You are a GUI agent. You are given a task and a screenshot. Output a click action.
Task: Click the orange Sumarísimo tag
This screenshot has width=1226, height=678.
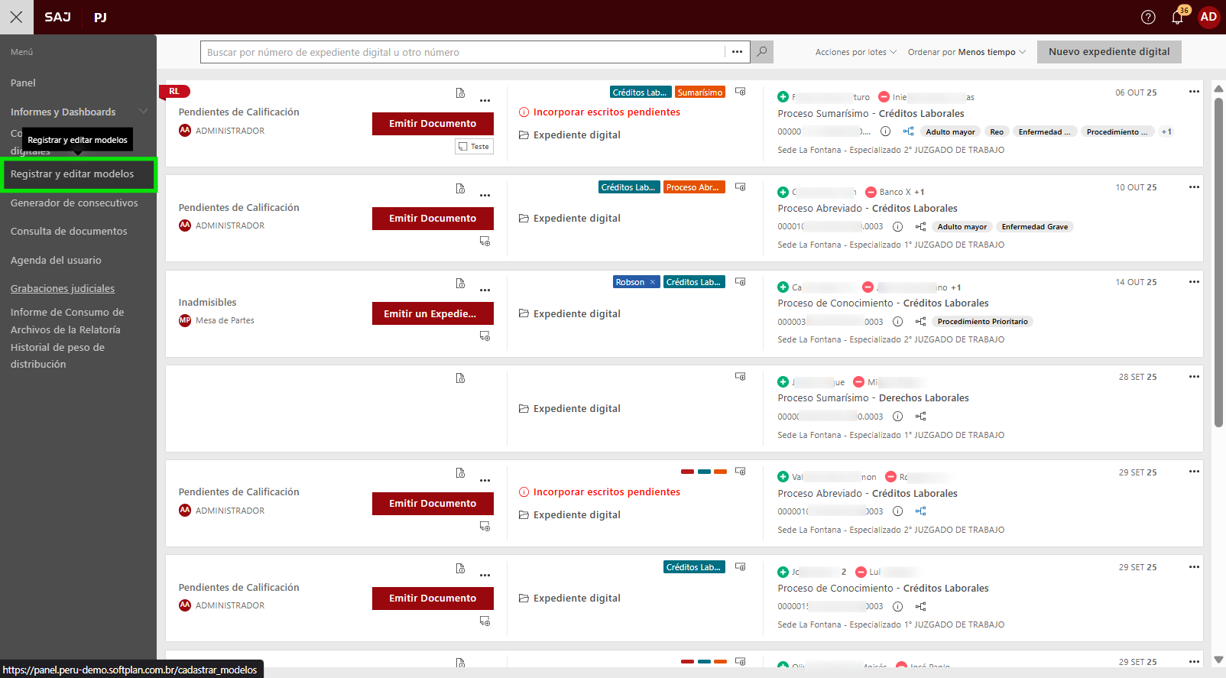699,92
